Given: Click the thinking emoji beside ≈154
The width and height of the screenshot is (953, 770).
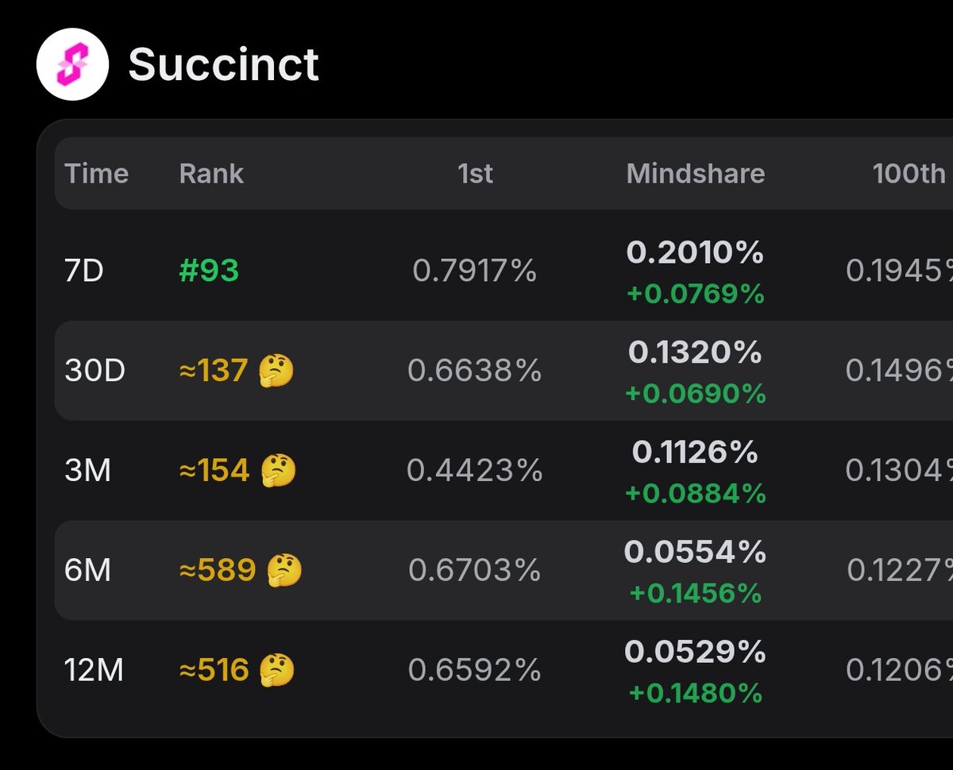Looking at the screenshot, I should (x=279, y=471).
